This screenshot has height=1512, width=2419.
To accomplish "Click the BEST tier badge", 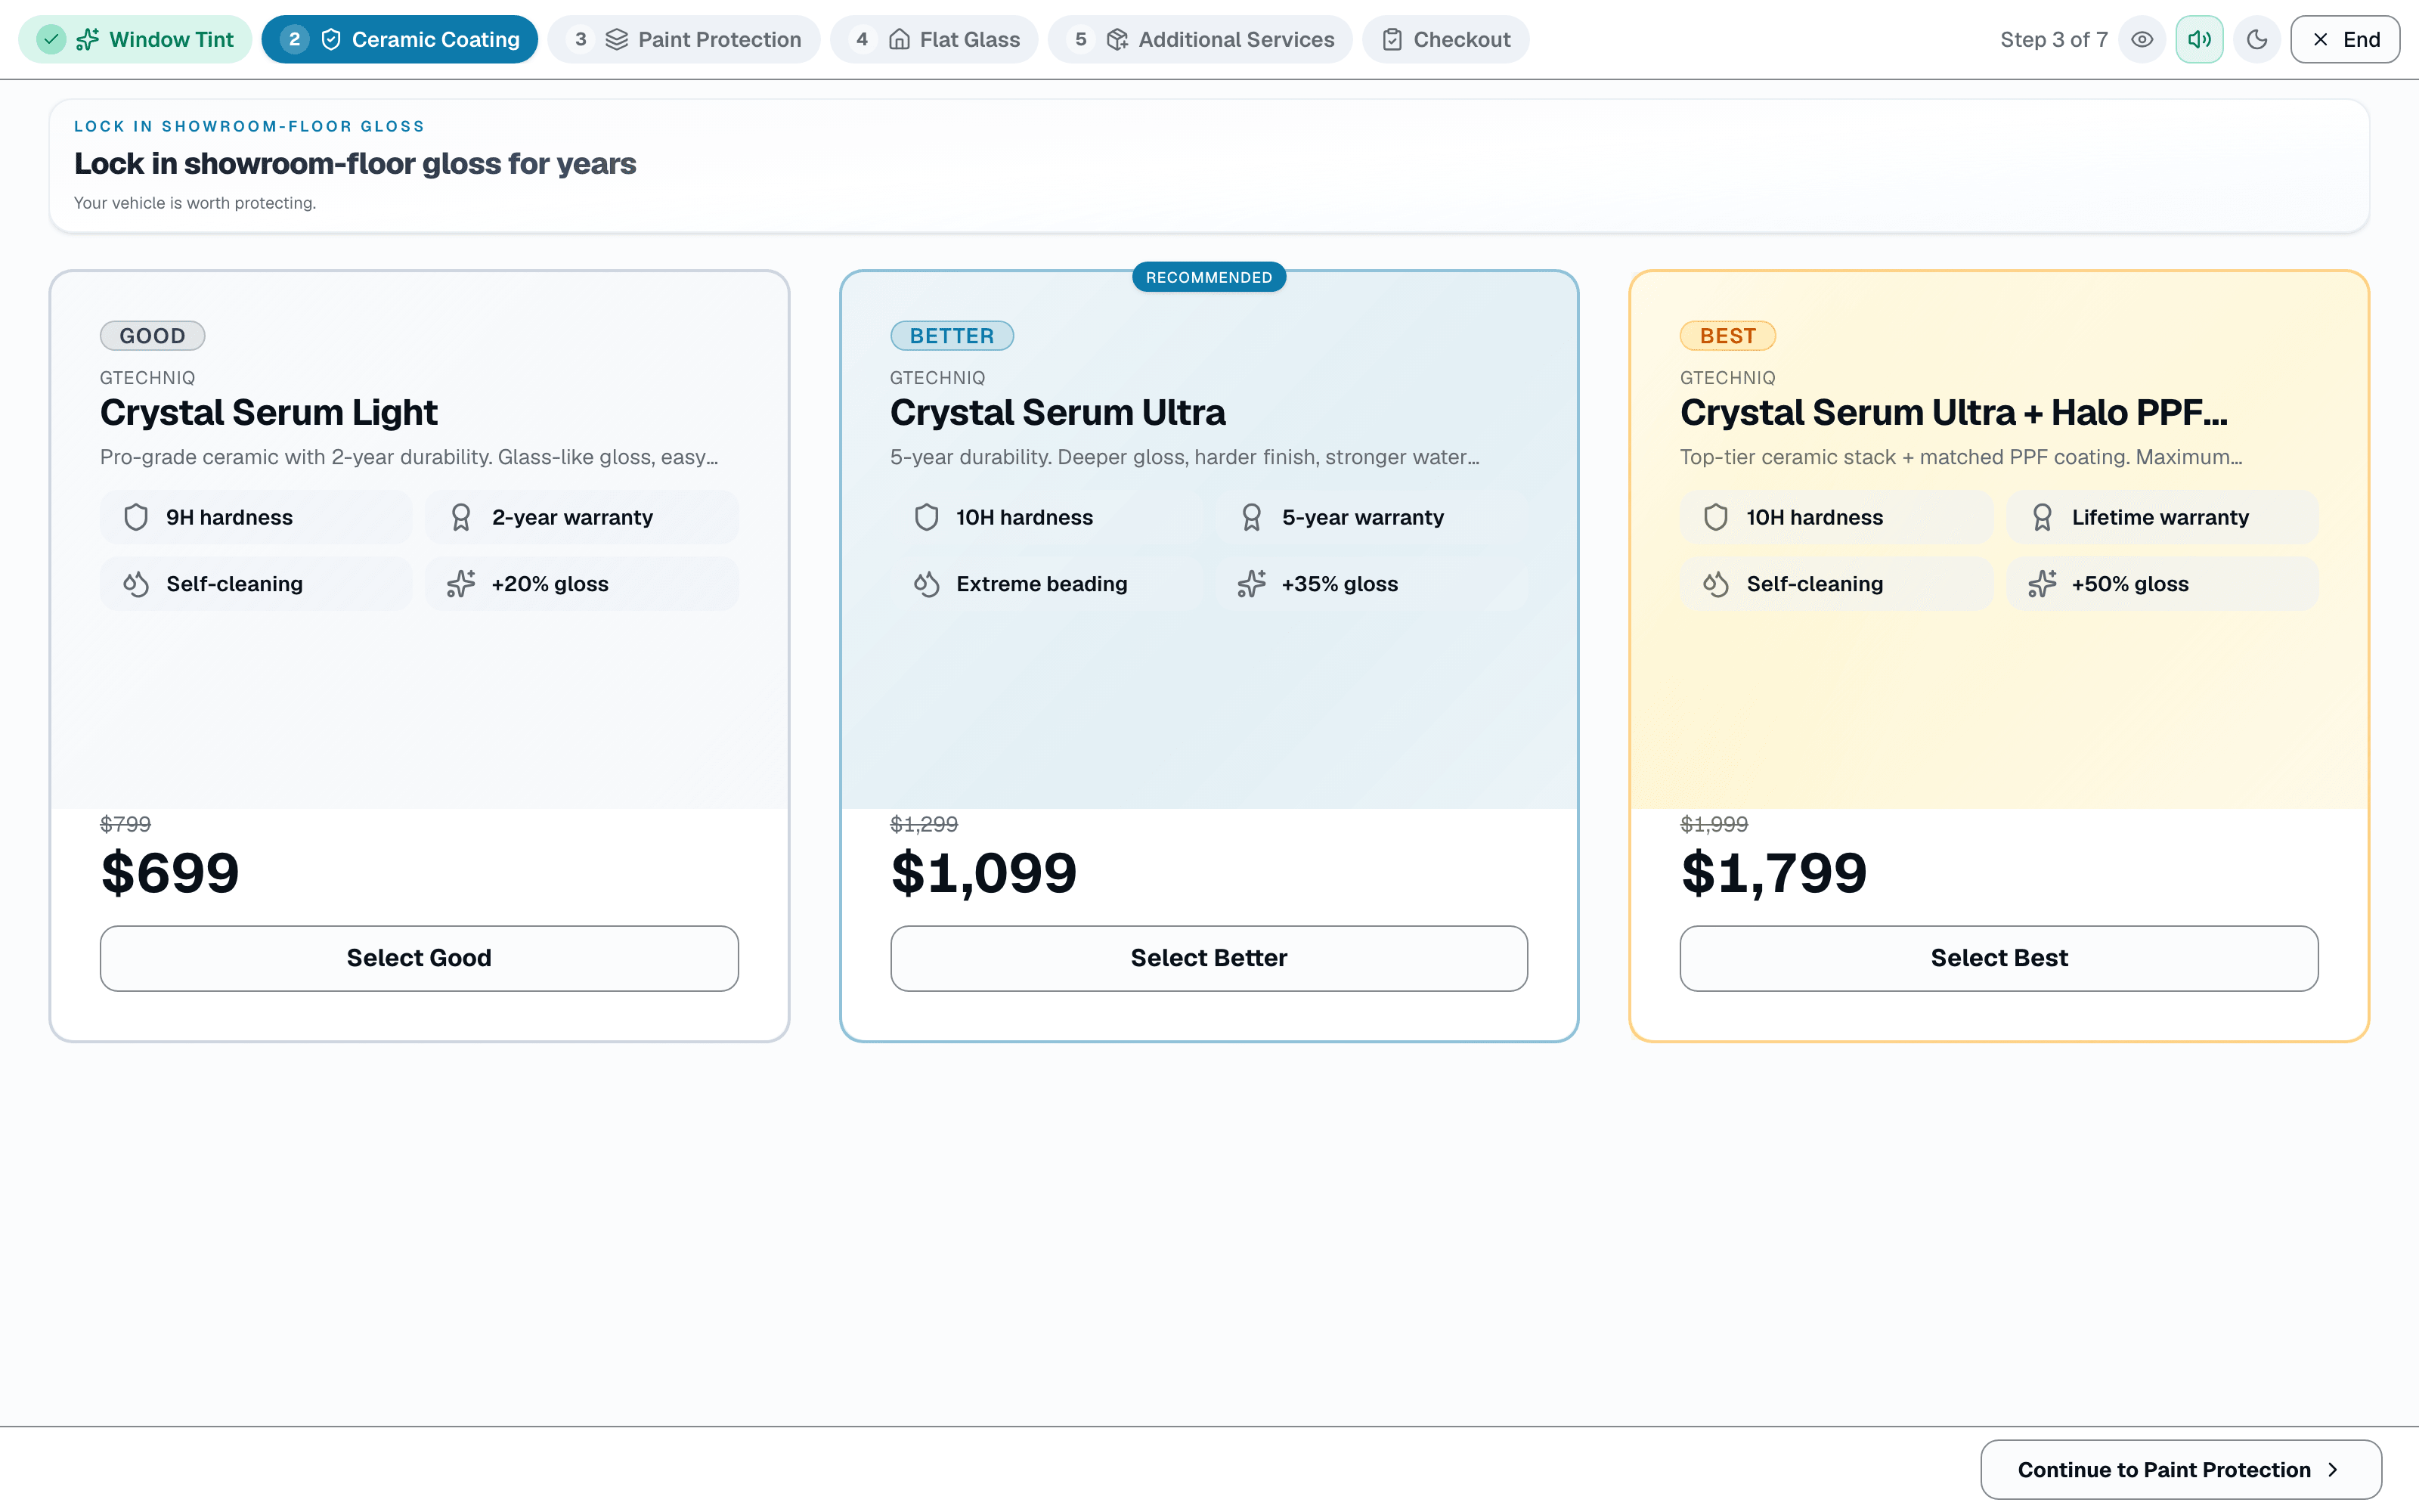I will [1727, 336].
